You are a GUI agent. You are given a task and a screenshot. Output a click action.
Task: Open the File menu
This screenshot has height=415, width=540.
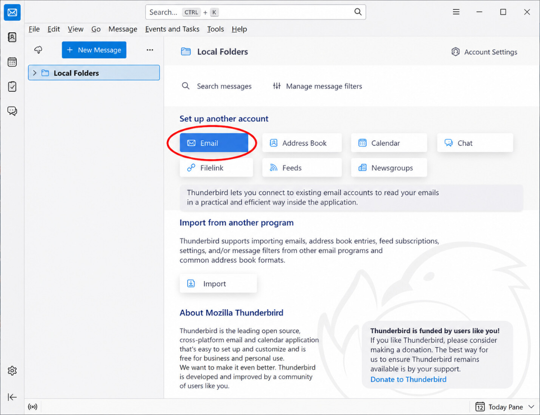[x=34, y=29]
